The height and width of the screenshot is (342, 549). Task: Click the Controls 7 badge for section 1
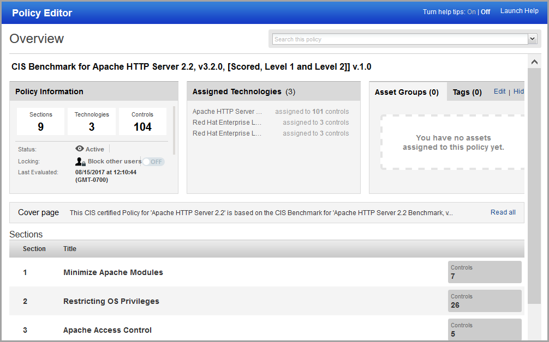[x=485, y=272]
